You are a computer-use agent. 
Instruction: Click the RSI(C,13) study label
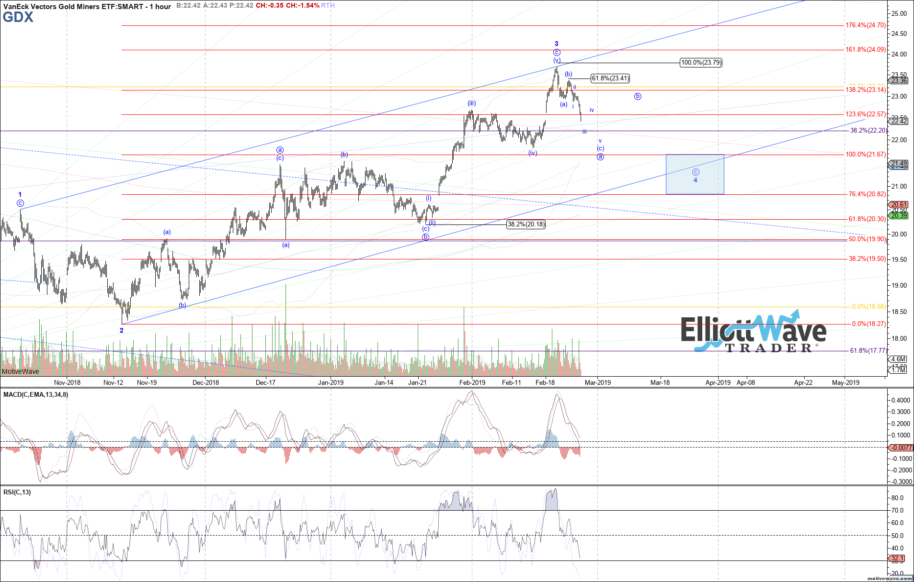pyautogui.click(x=17, y=492)
